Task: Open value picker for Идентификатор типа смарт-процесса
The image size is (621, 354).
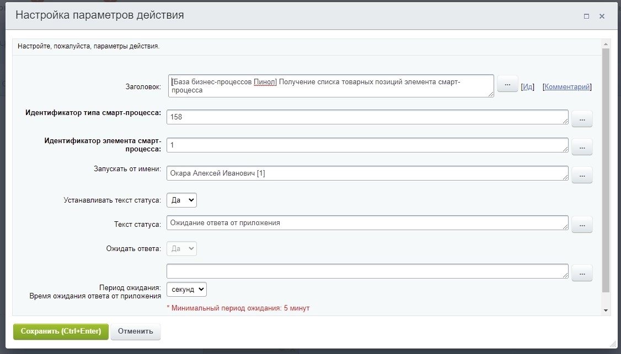Action: pos(582,119)
